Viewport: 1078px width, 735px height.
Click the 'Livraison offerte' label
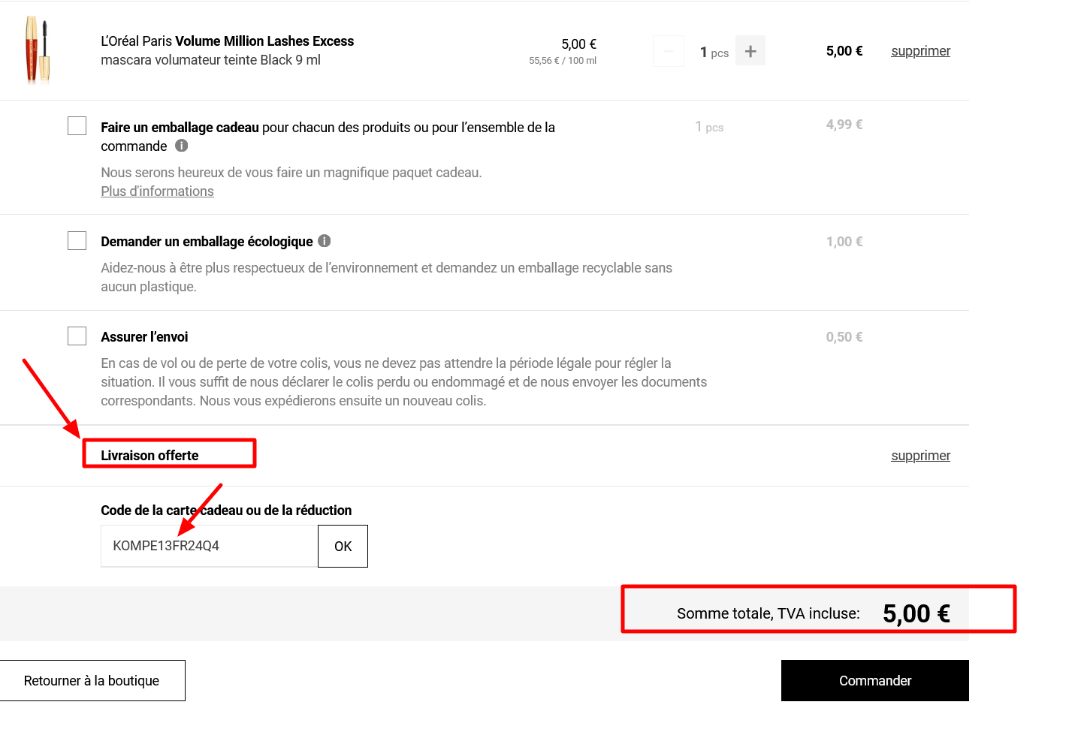(149, 454)
